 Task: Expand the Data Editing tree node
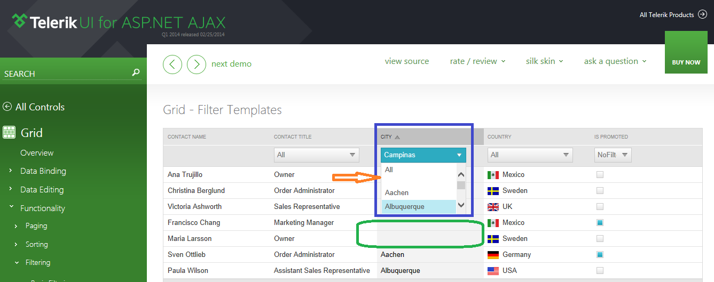click(11, 190)
